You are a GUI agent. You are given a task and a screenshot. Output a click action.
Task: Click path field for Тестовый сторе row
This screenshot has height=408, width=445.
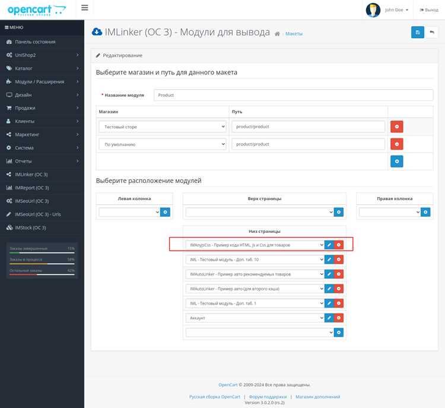308,126
